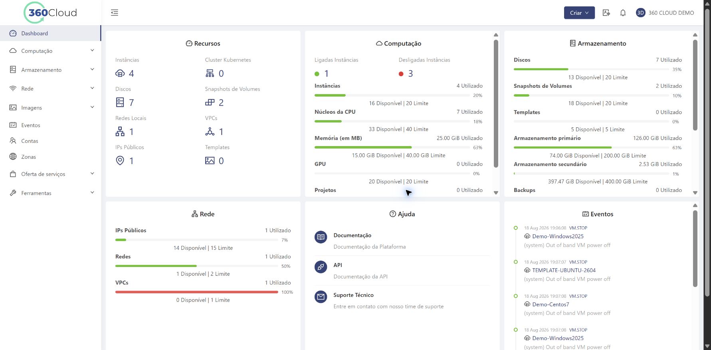Click the translate language icon in header
711x350 pixels.
[x=606, y=13]
